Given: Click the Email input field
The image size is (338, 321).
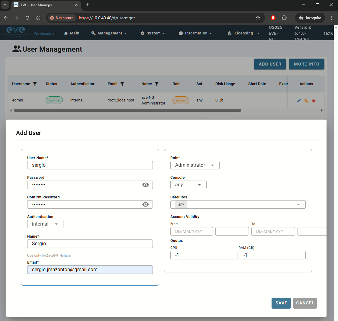Looking at the screenshot, I should pyautogui.click(x=90, y=270).
